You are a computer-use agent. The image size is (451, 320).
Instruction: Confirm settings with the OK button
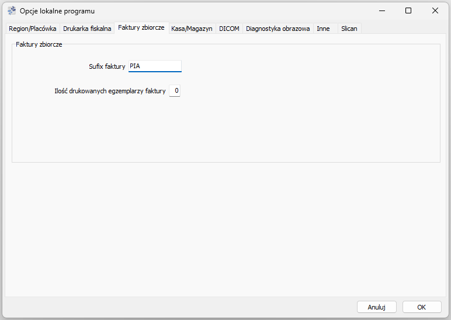(421, 307)
